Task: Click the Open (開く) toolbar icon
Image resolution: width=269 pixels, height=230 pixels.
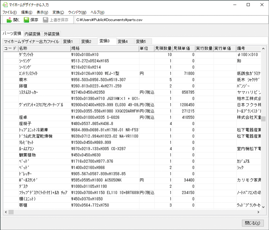Action: (9, 20)
